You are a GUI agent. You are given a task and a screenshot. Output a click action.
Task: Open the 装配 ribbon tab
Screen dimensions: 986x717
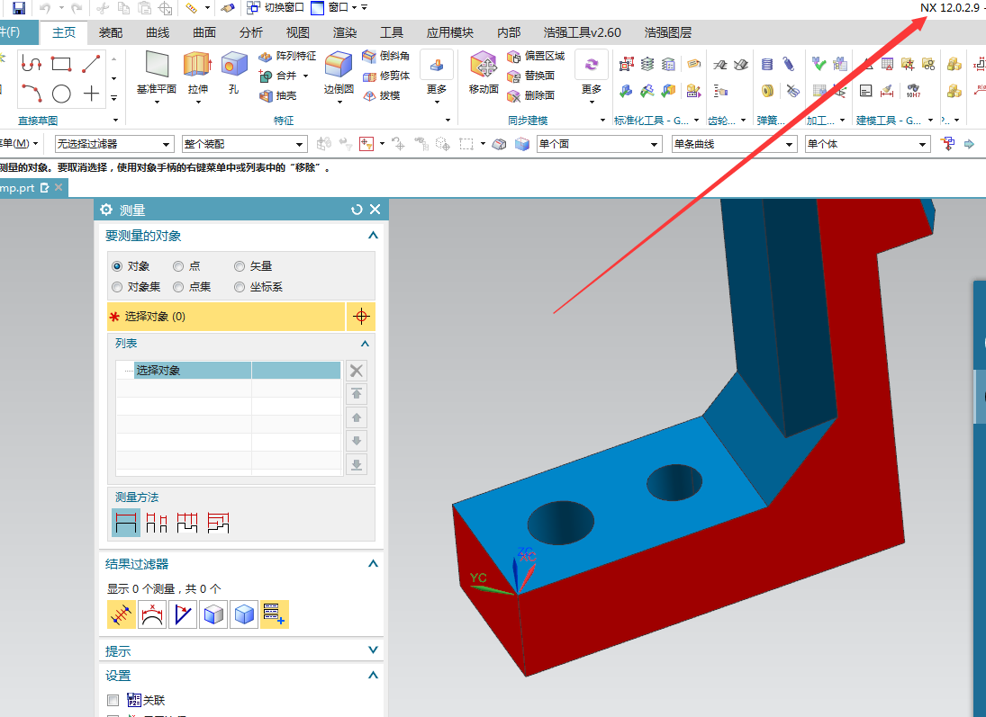point(111,32)
